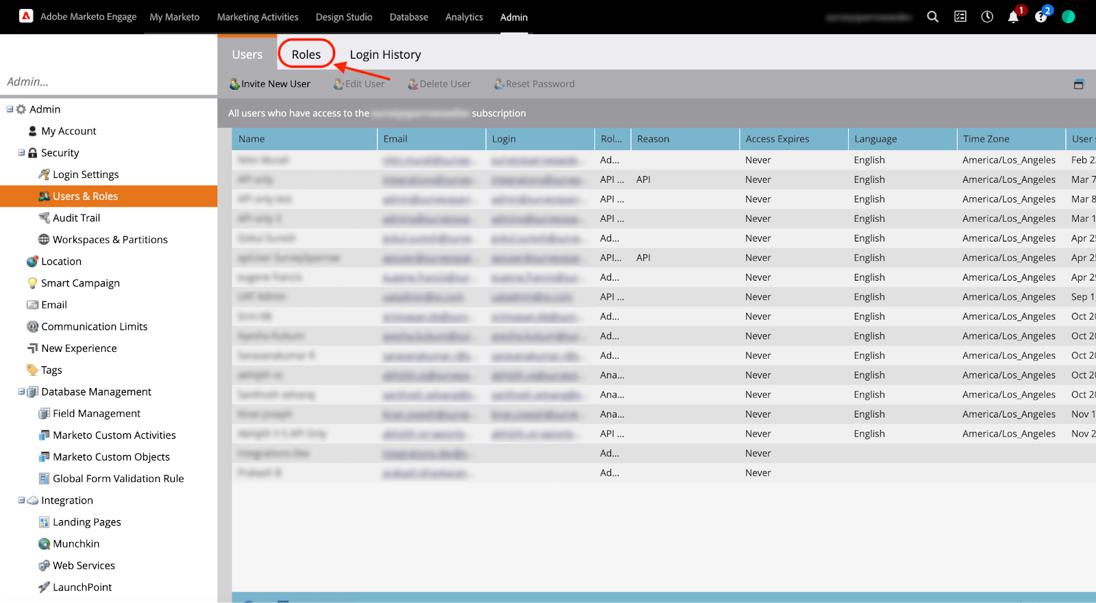Click the Admin search input field
Viewport: 1096px width, 603px height.
click(x=108, y=81)
